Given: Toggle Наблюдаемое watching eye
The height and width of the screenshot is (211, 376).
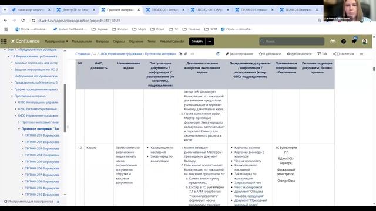Looking at the screenshot, I should 300,54.
